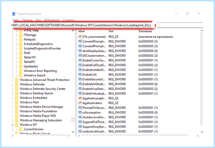
Task: Select the EnableInstallerD... value name
Action: (x=94, y=70)
